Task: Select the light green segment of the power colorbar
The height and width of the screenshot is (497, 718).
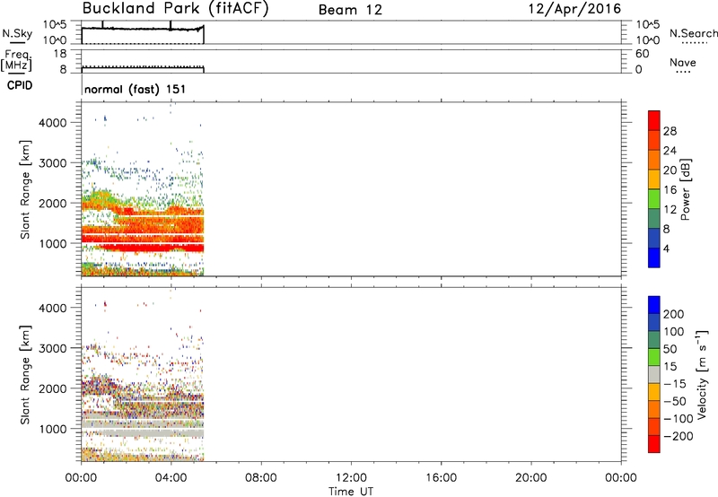Action: tap(654, 198)
